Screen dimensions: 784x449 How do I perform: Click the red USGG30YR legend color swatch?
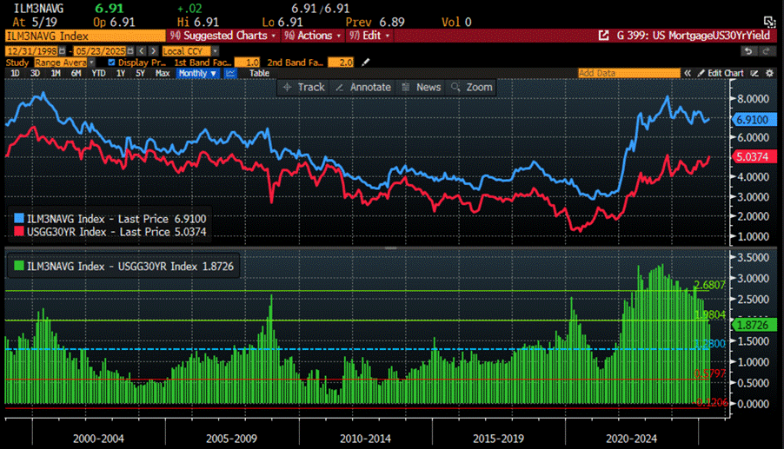(x=19, y=231)
